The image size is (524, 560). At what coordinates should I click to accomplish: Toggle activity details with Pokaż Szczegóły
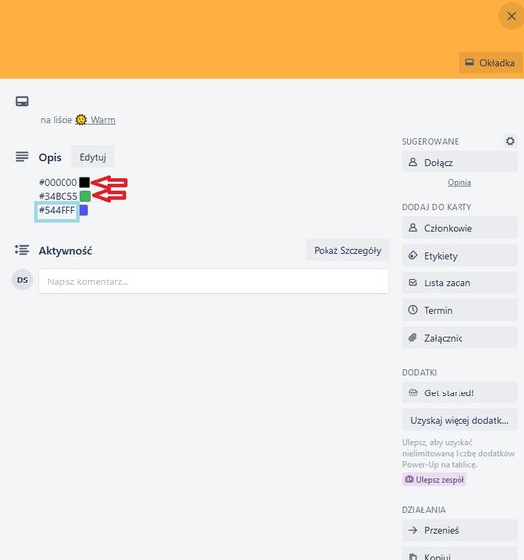pyautogui.click(x=347, y=250)
